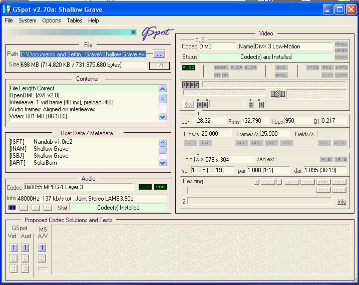Click the dark marker on the progress bar
Viewport: 359px width, 285px height.
[134, 32]
